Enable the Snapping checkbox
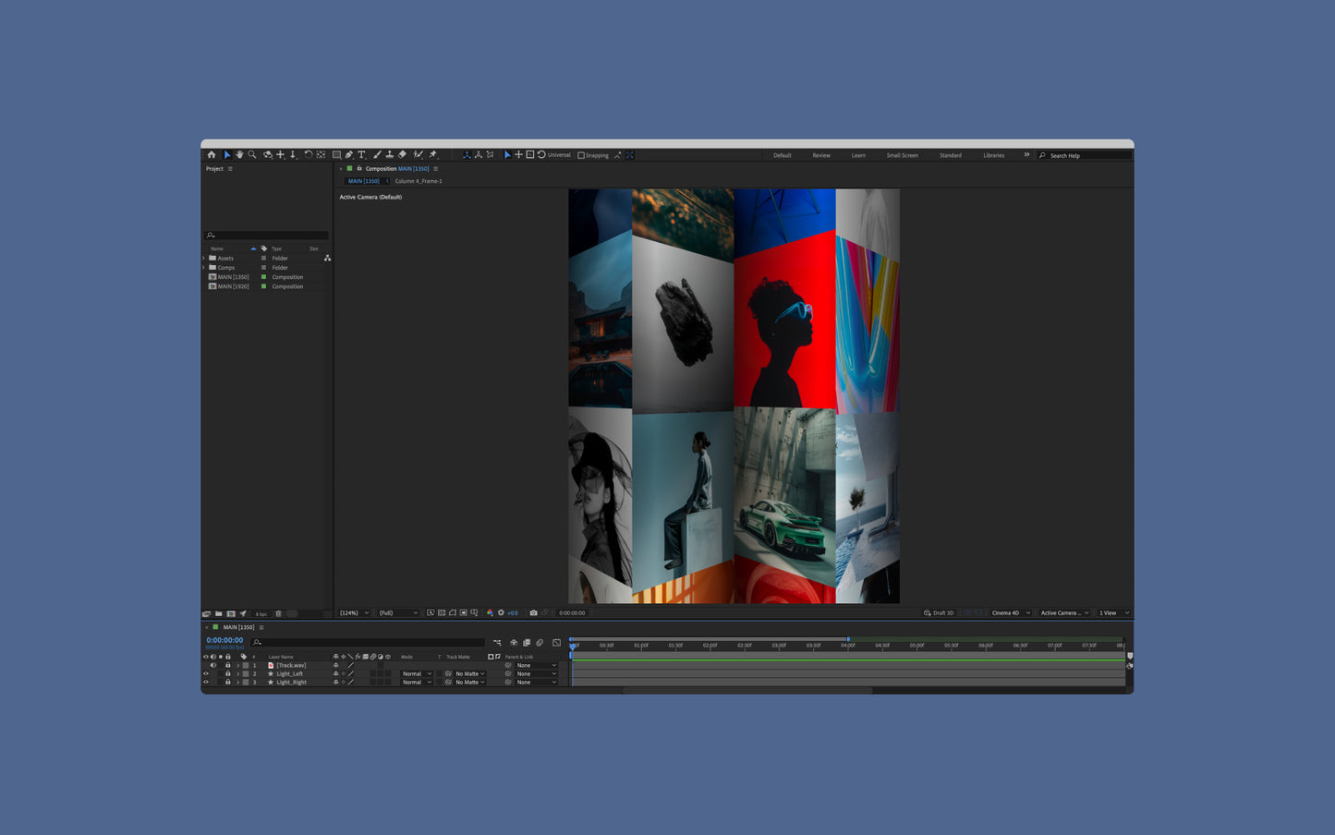The width and height of the screenshot is (1335, 835). (x=581, y=155)
